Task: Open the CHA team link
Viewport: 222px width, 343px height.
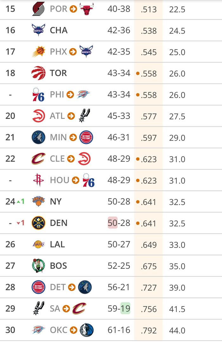Action: [x=59, y=30]
